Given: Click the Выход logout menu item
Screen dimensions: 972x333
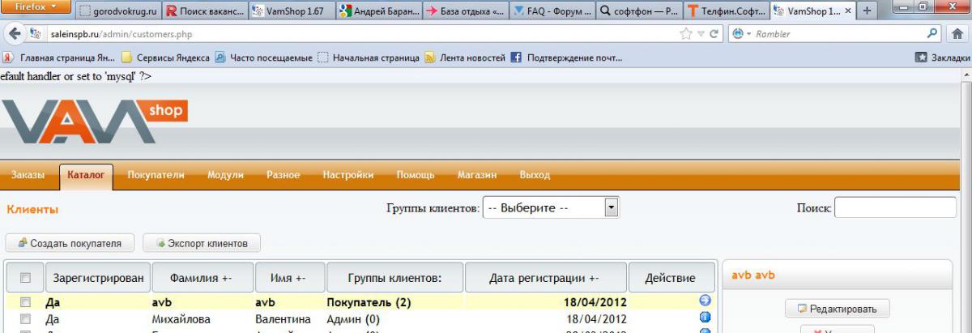Looking at the screenshot, I should coord(535,175).
